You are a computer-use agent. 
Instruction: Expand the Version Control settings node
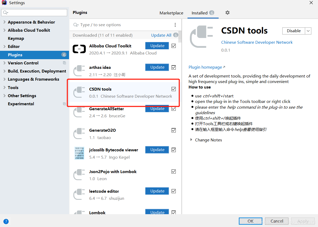click(x=4, y=63)
